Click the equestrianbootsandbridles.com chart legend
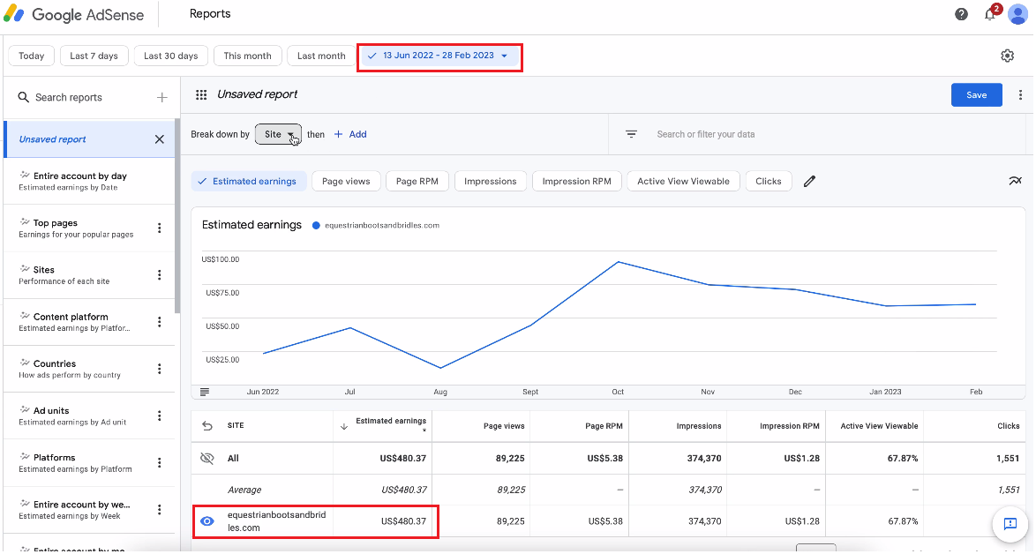The height and width of the screenshot is (554, 1036). tap(376, 226)
